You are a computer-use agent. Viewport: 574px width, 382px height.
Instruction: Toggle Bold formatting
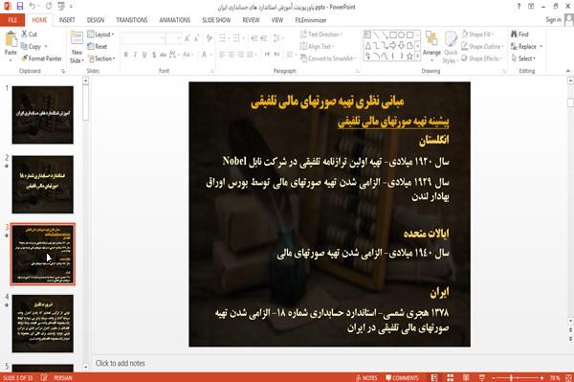tap(126, 55)
